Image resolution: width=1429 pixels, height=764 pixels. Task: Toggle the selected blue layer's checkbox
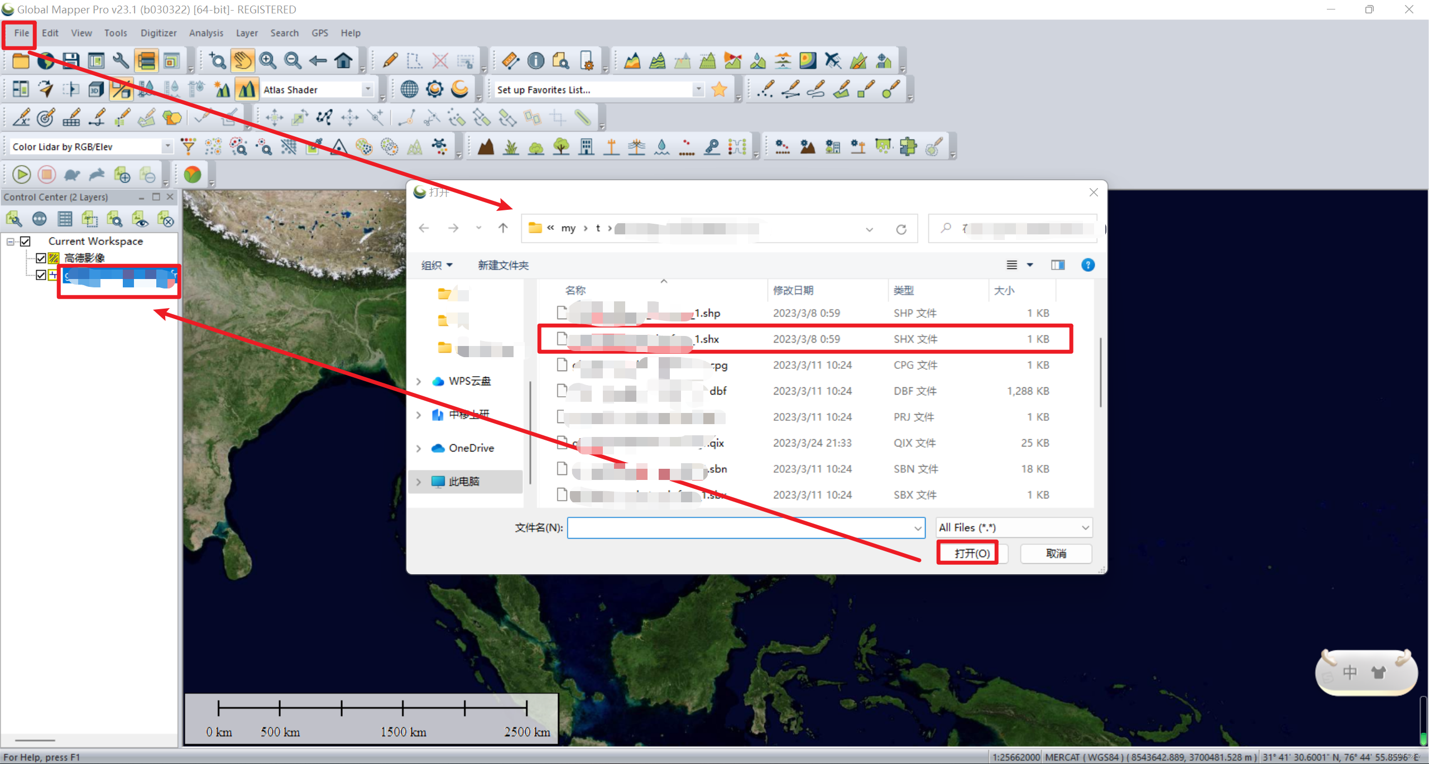[41, 275]
